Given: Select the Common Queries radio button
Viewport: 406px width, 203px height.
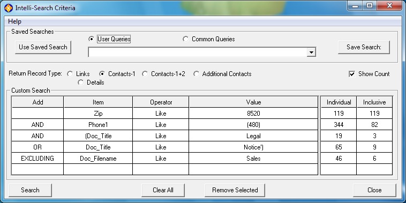Looking at the screenshot, I should pos(185,39).
